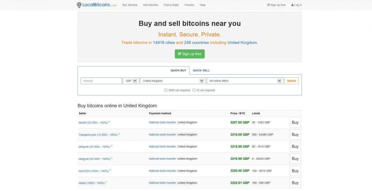Enable the SMS not required filter
The height and width of the screenshot is (191, 372).
click(x=166, y=90)
